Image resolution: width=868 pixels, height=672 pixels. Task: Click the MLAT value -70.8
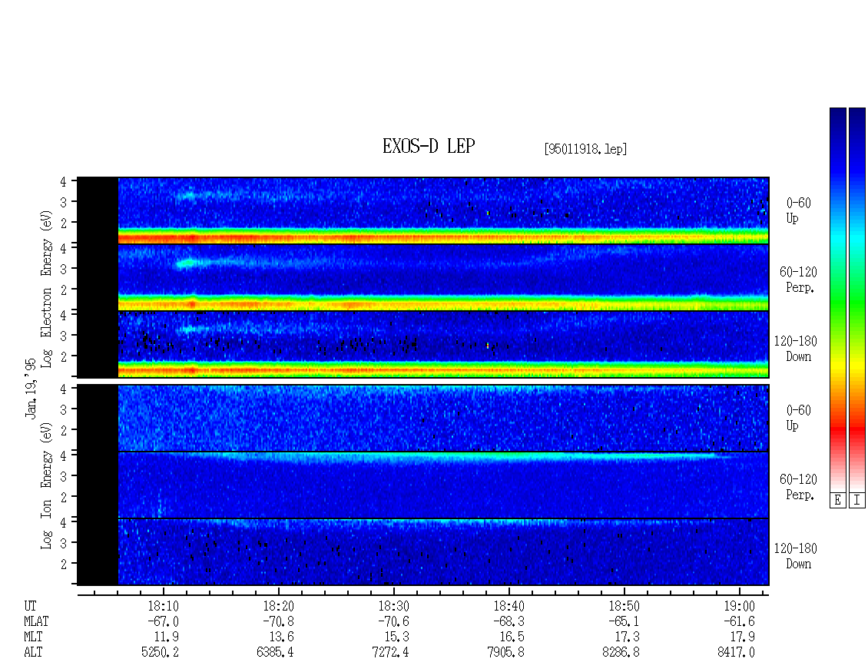[x=278, y=621]
